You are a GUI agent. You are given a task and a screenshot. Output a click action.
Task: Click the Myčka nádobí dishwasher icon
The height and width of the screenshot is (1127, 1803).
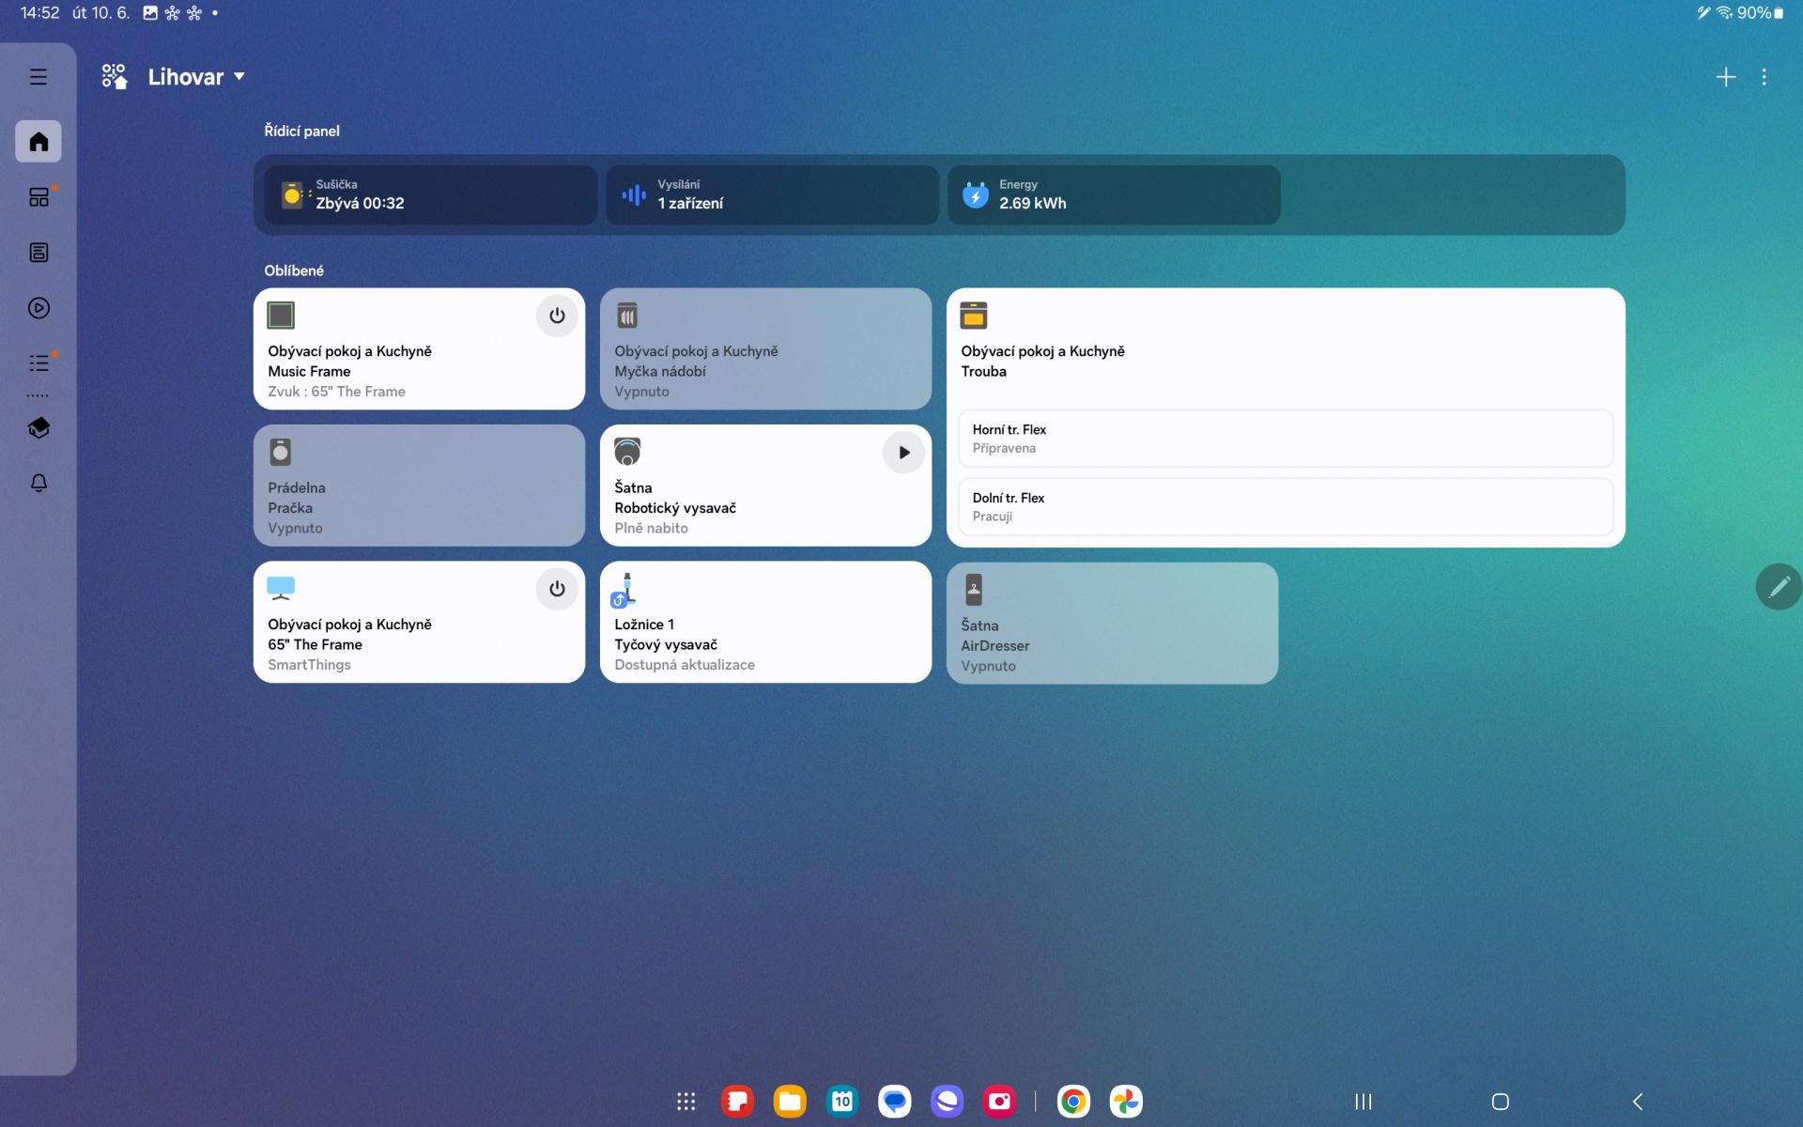click(627, 315)
